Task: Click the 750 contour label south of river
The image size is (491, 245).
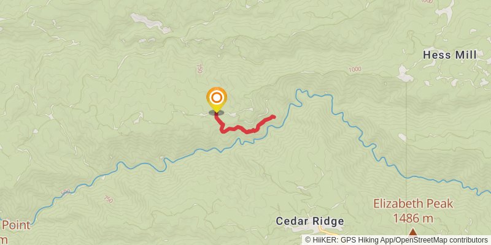Action: point(108,198)
